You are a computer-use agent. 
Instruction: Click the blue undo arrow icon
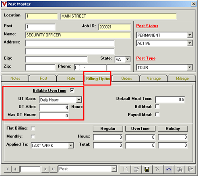(x=169, y=169)
